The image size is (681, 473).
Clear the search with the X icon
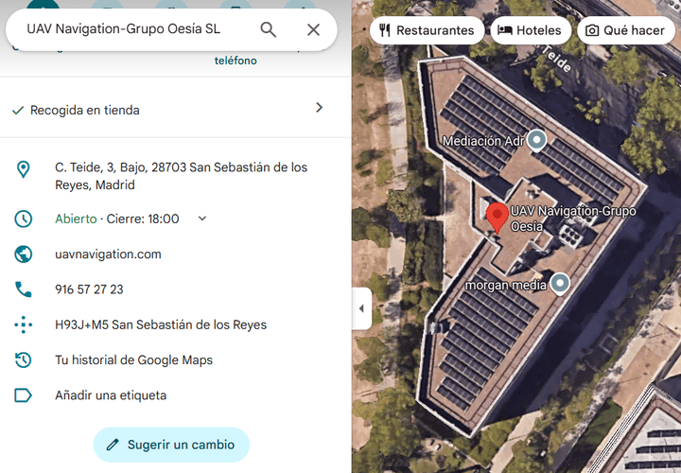[313, 29]
